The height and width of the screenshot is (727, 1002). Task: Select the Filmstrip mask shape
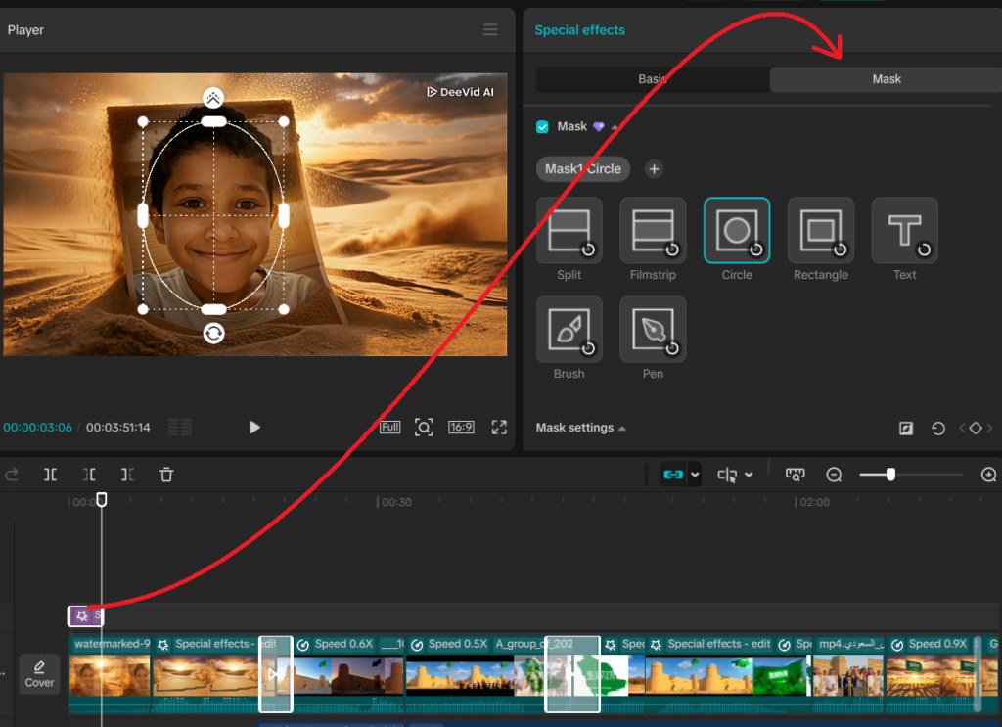click(653, 231)
